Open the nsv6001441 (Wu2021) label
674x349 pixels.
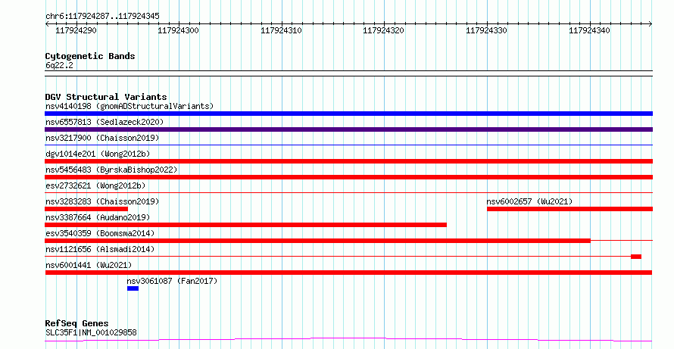(89, 265)
